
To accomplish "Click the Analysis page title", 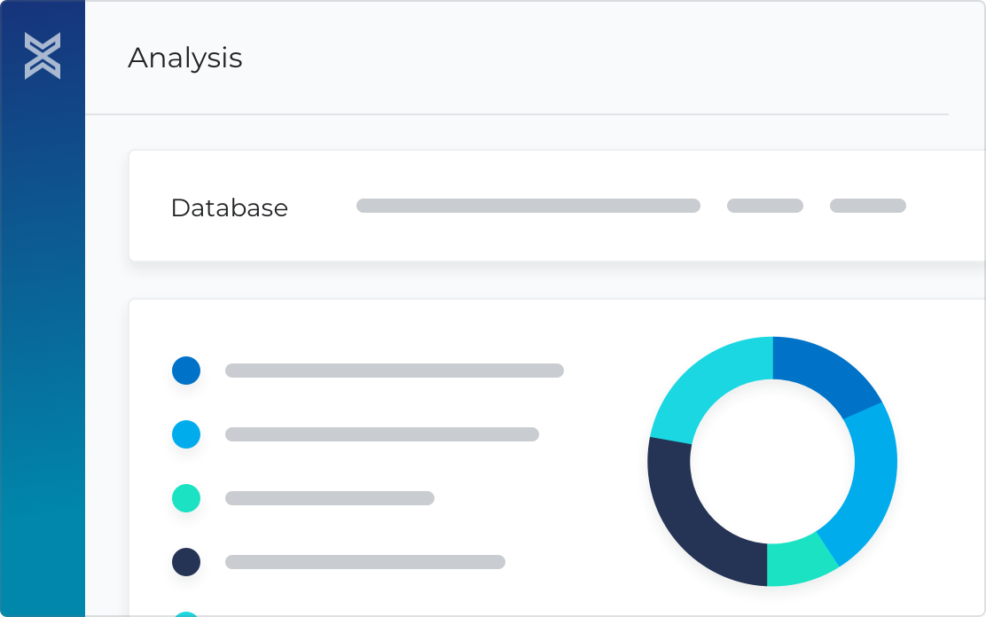I will click(x=184, y=59).
